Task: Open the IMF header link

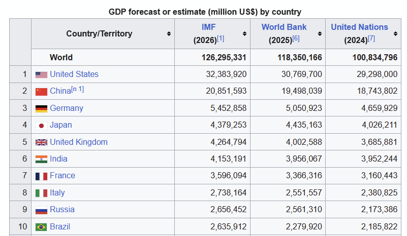Action: [209, 27]
